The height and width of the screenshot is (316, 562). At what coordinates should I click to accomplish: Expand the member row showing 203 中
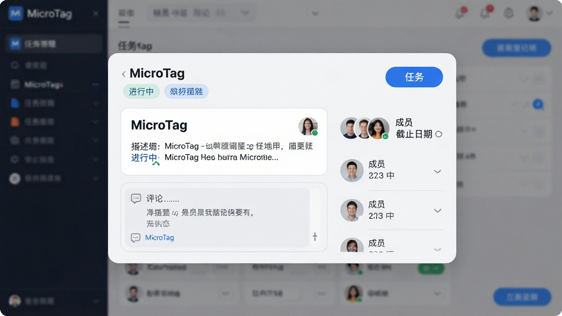click(437, 210)
